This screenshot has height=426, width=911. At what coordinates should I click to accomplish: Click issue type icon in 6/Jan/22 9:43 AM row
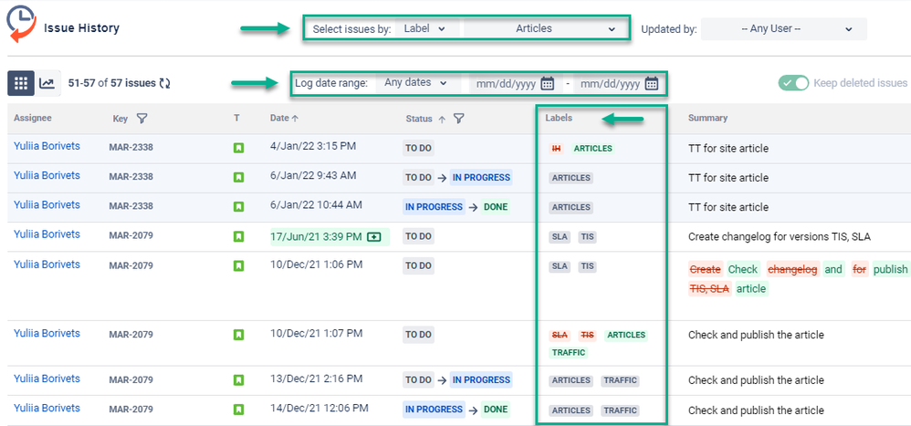[x=238, y=176]
